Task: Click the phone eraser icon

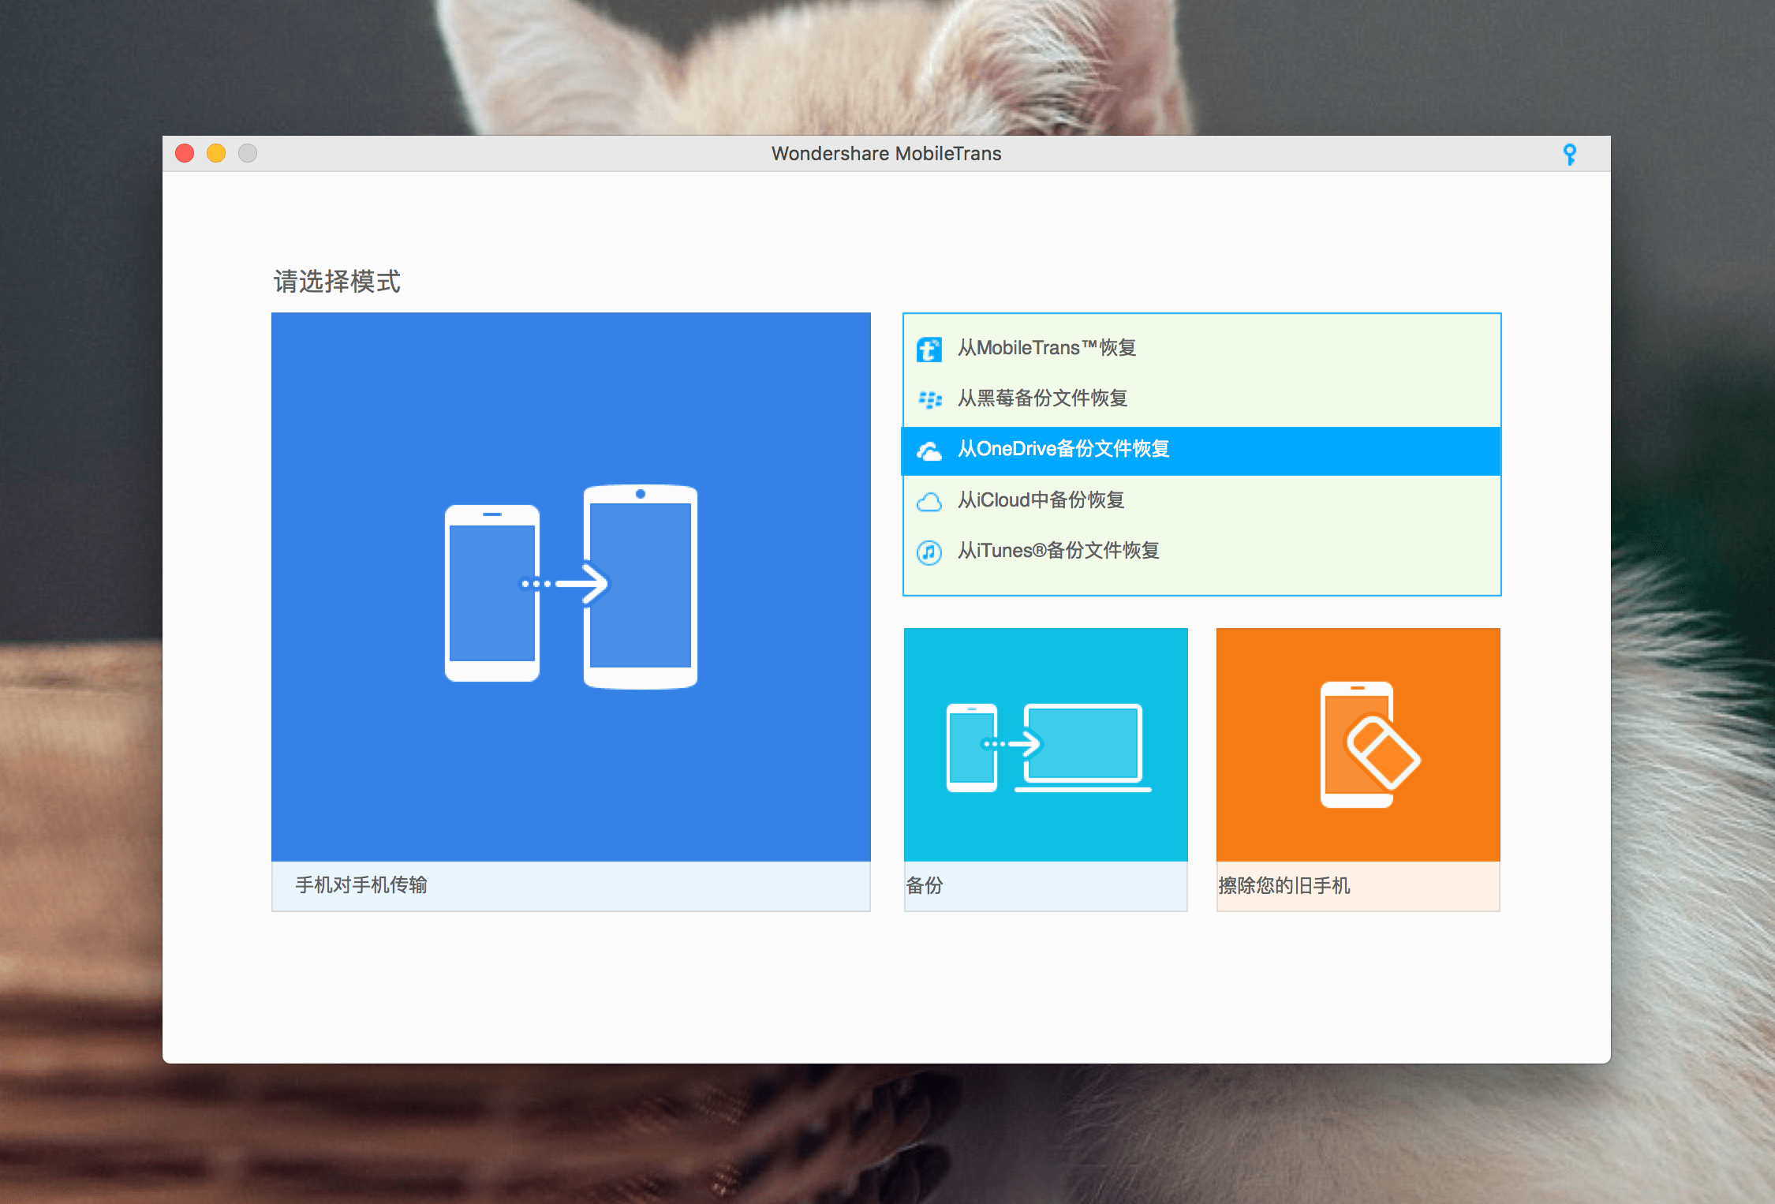Action: (x=1370, y=746)
